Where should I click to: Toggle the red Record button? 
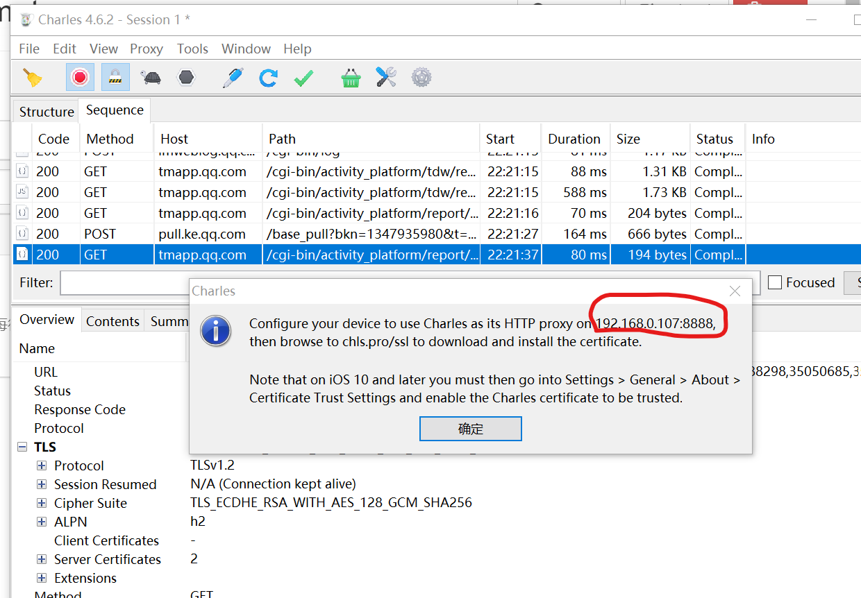coord(80,77)
